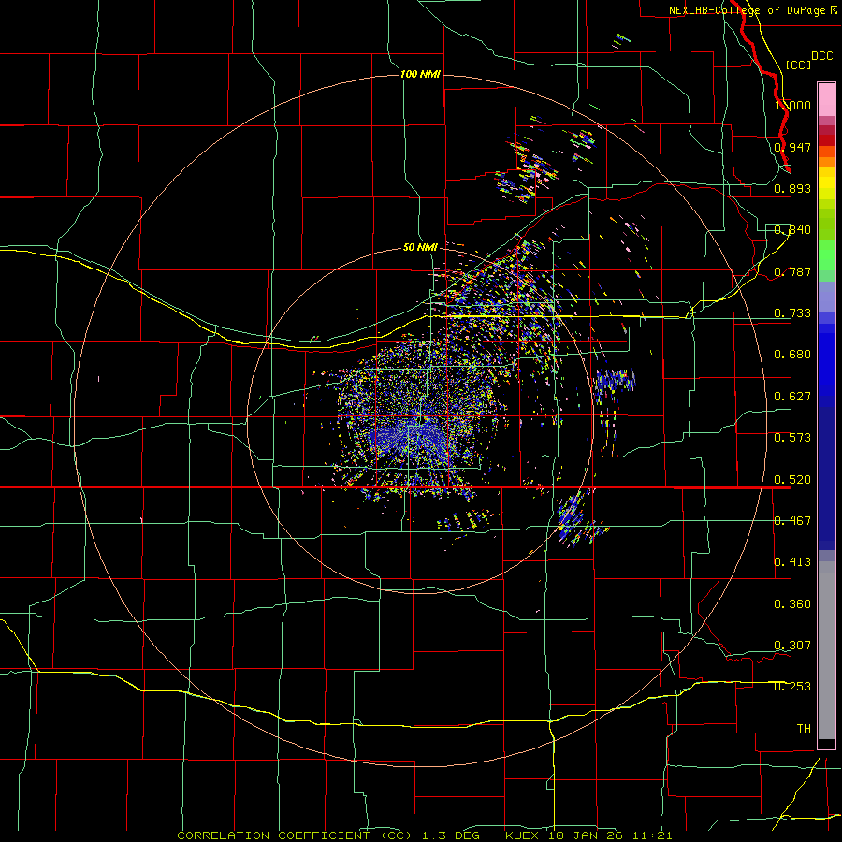Viewport: 842px width, 842px height.
Task: Click the red segment of the color bar
Action: coord(826,140)
